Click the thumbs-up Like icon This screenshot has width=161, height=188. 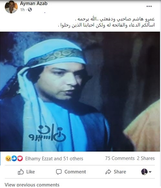tap(21, 172)
